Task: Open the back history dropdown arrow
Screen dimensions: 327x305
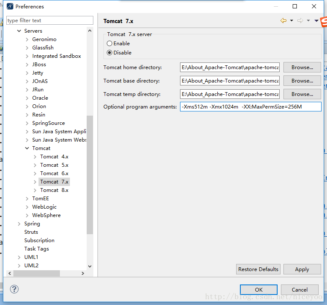Action: (291, 21)
